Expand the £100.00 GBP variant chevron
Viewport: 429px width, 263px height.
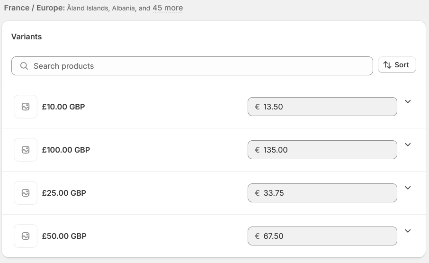coord(408,145)
